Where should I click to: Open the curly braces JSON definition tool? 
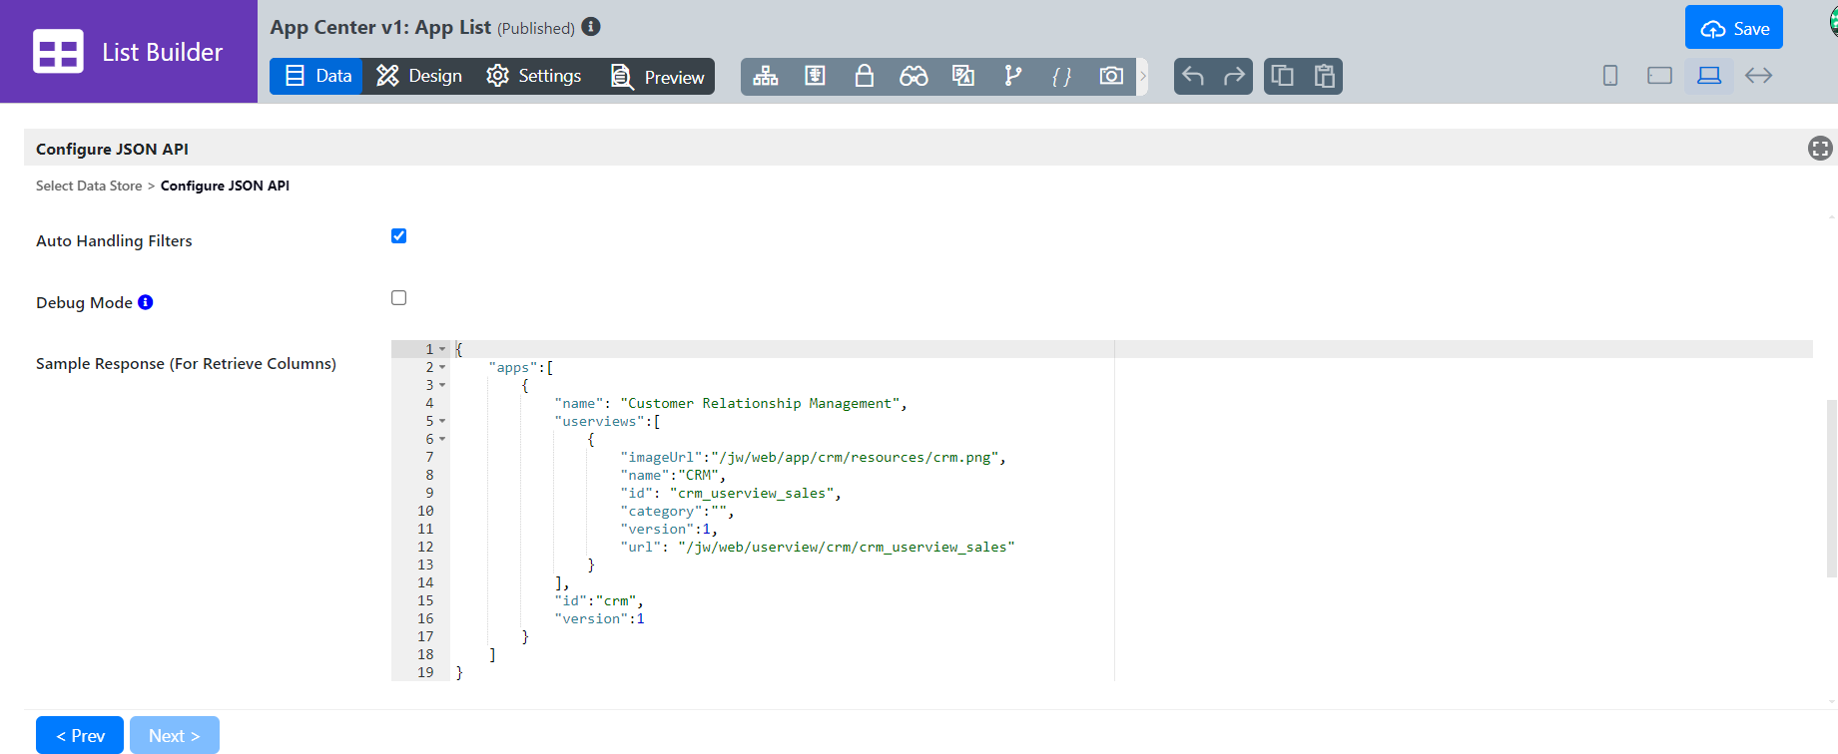[x=1061, y=76]
